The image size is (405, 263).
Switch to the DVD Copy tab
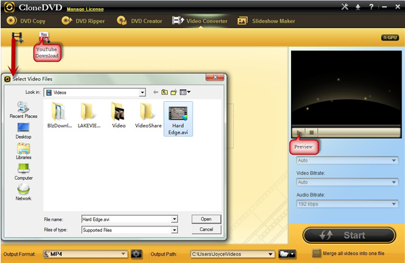(x=26, y=21)
